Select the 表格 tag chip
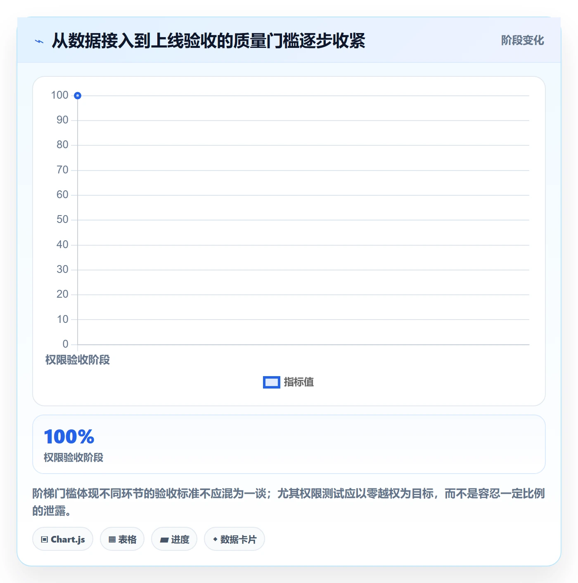The image size is (578, 583). coord(122,539)
